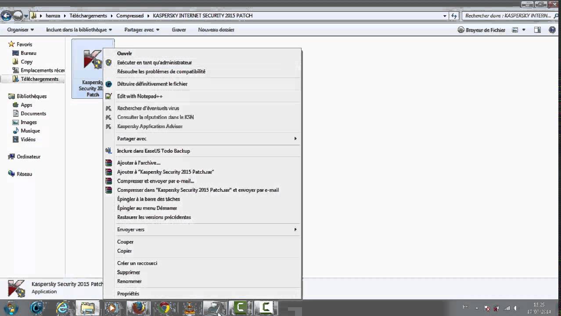Click Résoudre les problèmes de compatibilité
Image resolution: width=561 pixels, height=316 pixels.
(161, 72)
